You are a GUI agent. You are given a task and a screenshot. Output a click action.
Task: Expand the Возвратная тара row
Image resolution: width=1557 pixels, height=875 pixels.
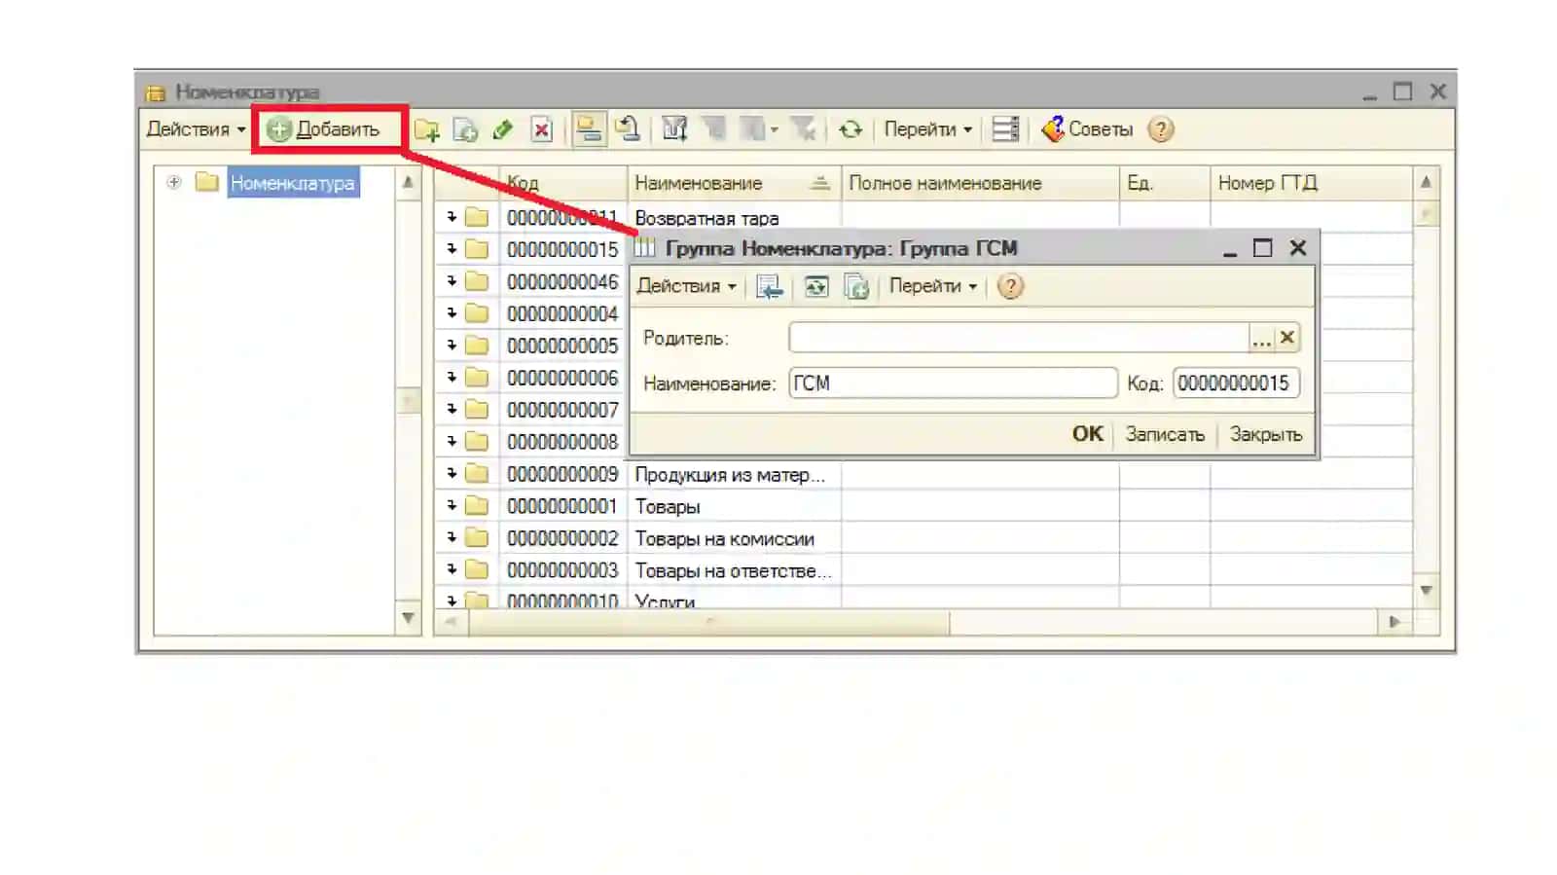click(x=452, y=217)
